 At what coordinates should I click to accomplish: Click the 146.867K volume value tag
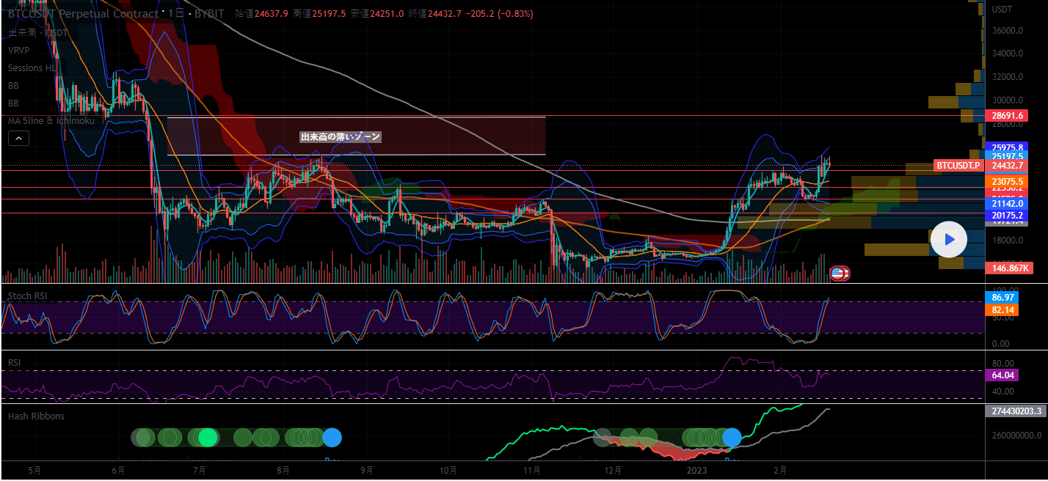[x=1007, y=268]
